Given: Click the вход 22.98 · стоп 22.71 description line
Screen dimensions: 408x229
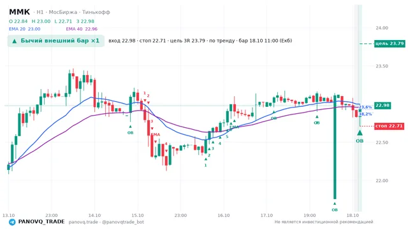Looking at the screenshot, I should 200,41.
